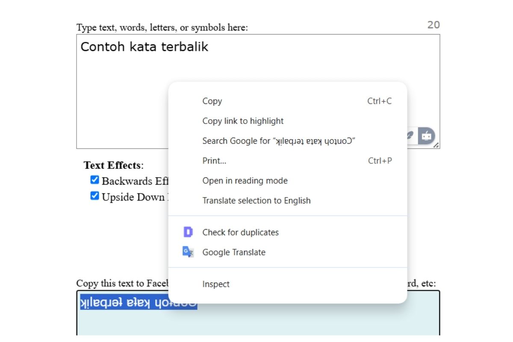513x342 pixels.
Task: Disable the Upside Down effect checkbox
Action: 94,196
